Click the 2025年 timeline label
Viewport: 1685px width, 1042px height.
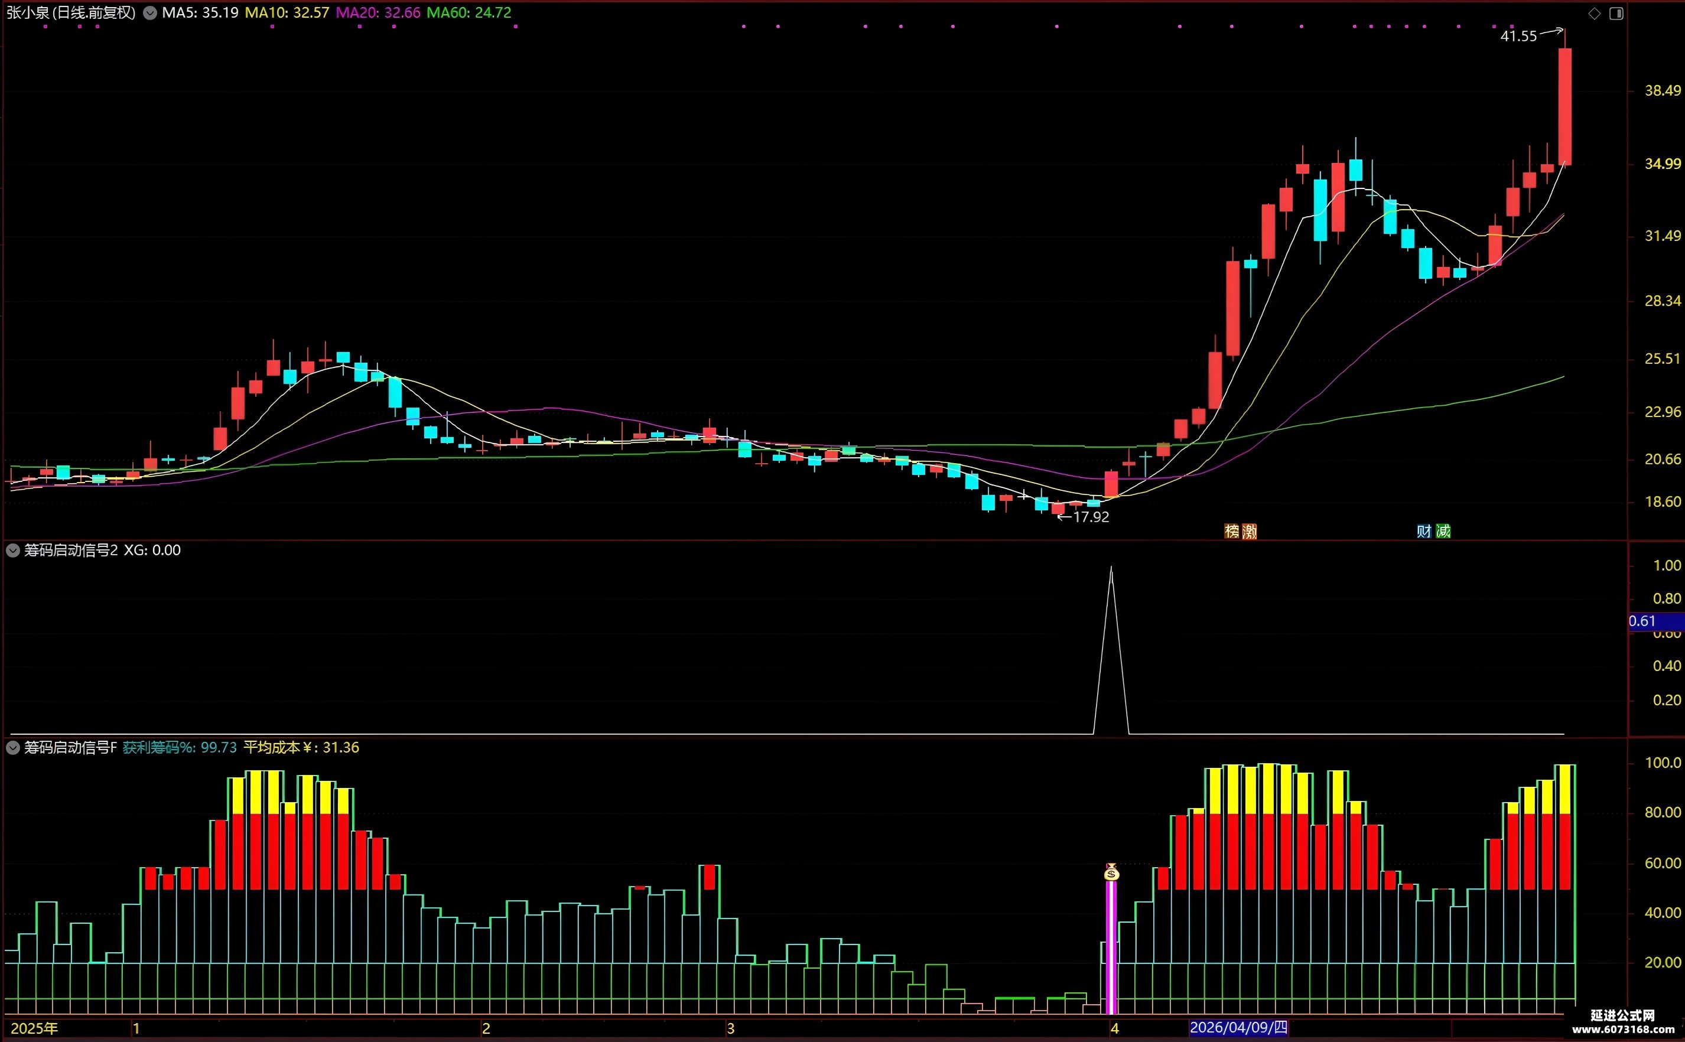(x=34, y=1028)
